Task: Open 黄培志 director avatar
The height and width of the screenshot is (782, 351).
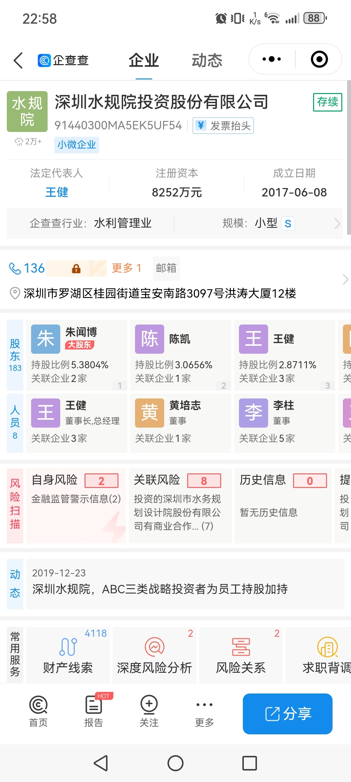Action: point(150,413)
